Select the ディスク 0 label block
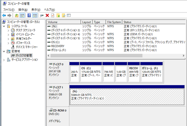The width and height of the screenshot is (187, 126). (58, 72)
